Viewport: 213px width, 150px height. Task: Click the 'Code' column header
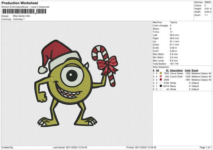187,70
